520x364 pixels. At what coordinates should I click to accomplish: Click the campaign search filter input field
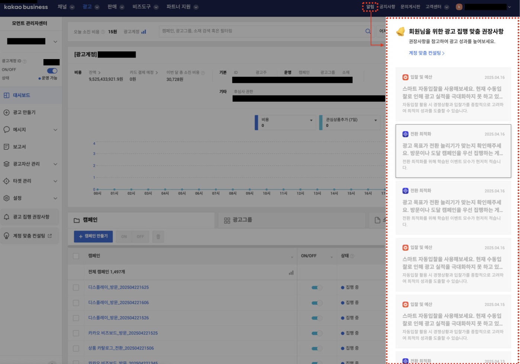[x=260, y=31]
